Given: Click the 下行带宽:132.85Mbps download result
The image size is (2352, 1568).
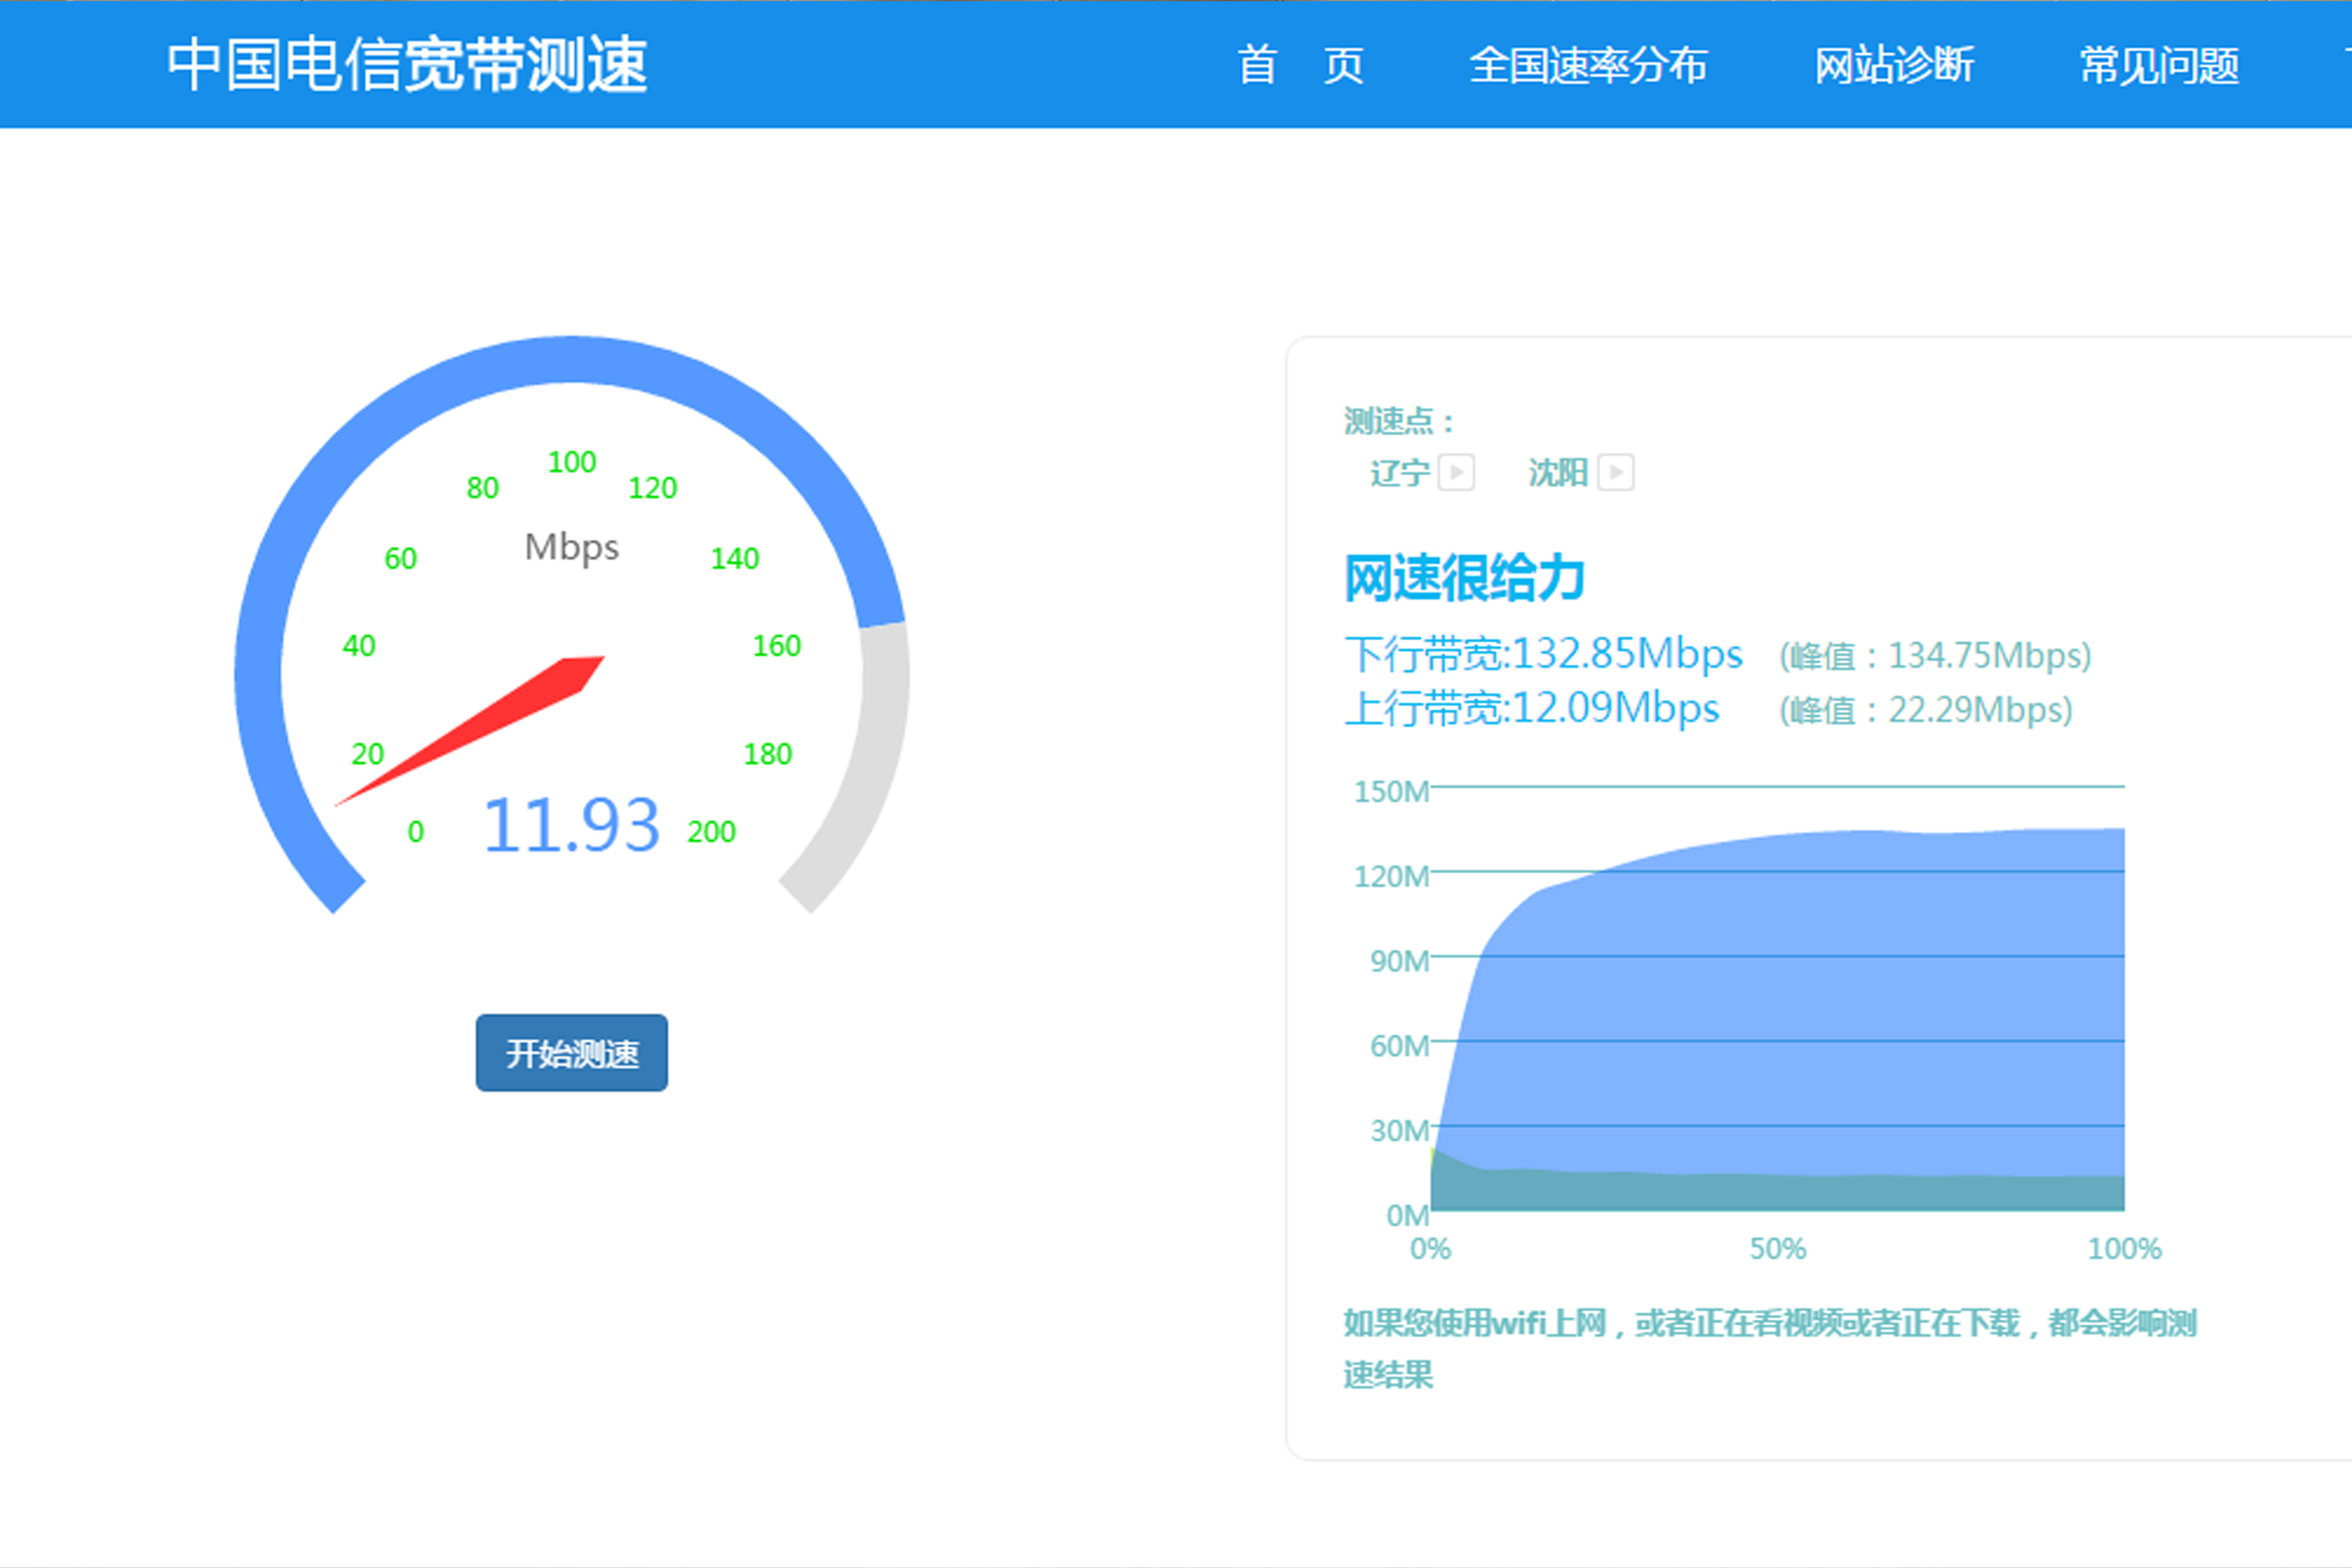Looking at the screenshot, I should (x=1544, y=654).
